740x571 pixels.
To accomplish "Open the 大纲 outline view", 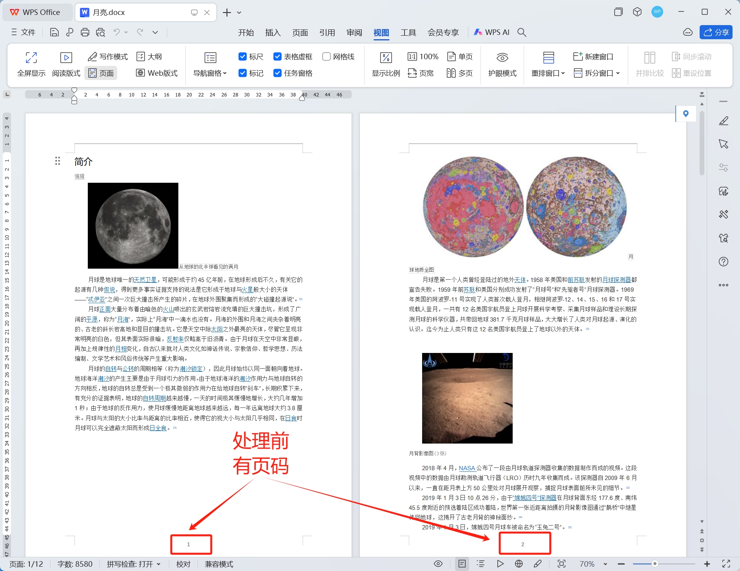I will pyautogui.click(x=149, y=56).
